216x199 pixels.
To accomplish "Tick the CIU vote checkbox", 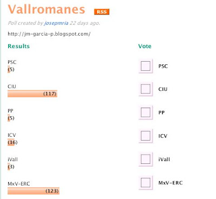I will (145, 89).
